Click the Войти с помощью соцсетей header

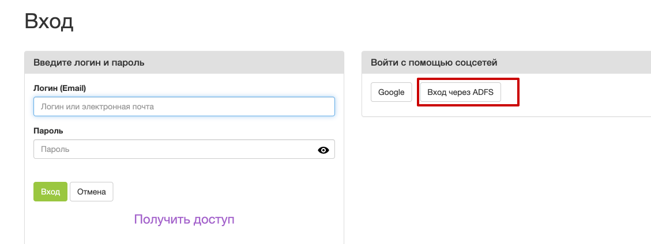coord(506,63)
